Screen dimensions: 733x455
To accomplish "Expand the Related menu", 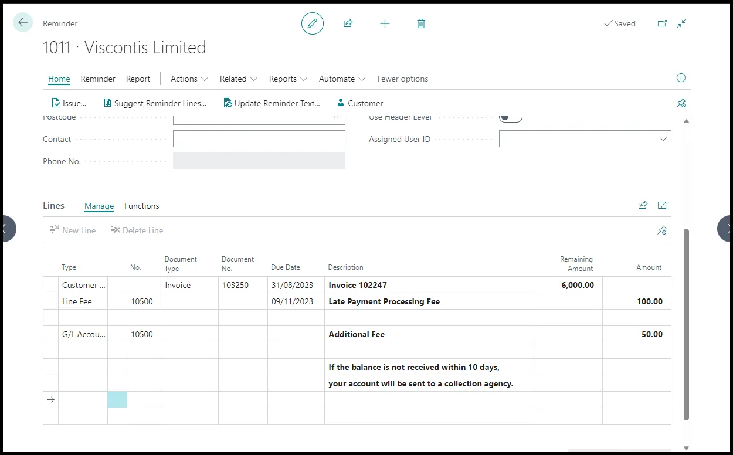I will pos(238,79).
